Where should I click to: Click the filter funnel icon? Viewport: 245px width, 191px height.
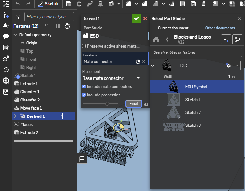click(18, 17)
